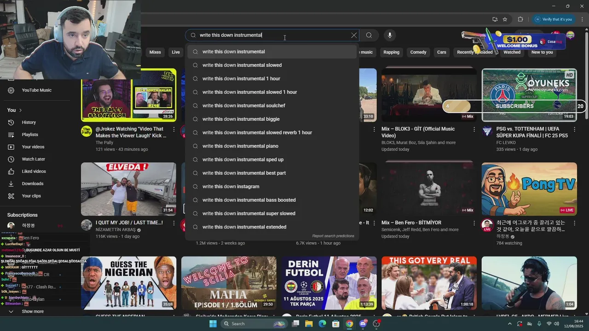Clear the YouTube search box text
The height and width of the screenshot is (331, 589).
click(354, 35)
